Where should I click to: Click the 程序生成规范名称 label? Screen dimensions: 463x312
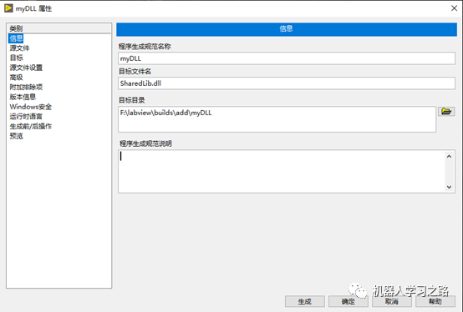pyautogui.click(x=145, y=47)
